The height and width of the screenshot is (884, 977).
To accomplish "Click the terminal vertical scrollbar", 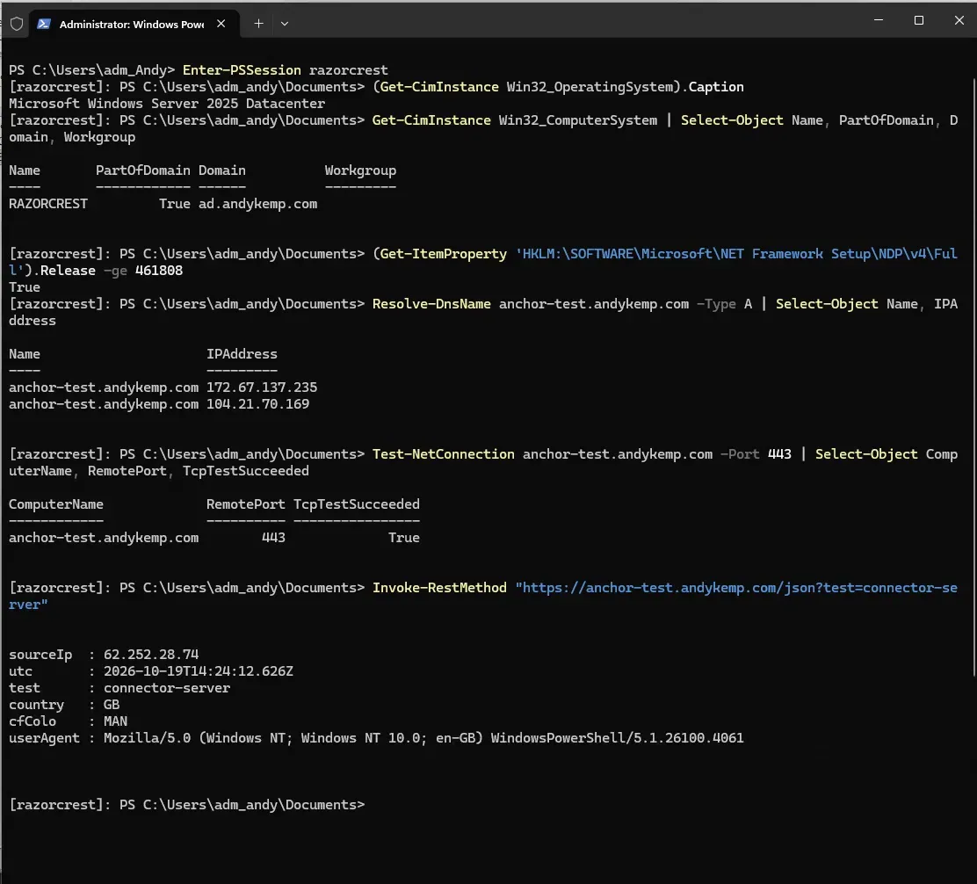I will click(973, 377).
